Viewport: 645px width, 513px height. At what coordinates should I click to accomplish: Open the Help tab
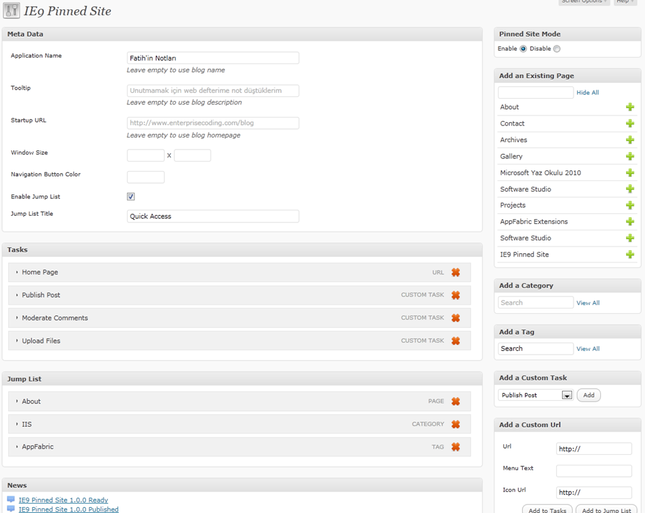point(625,1)
